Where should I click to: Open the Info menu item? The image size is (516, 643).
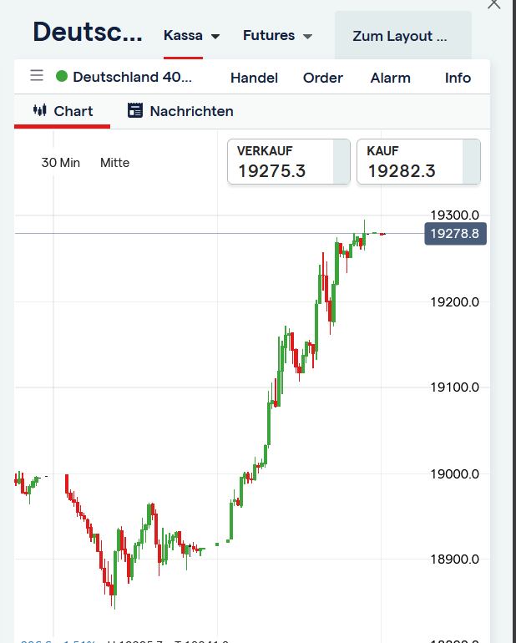coord(458,78)
